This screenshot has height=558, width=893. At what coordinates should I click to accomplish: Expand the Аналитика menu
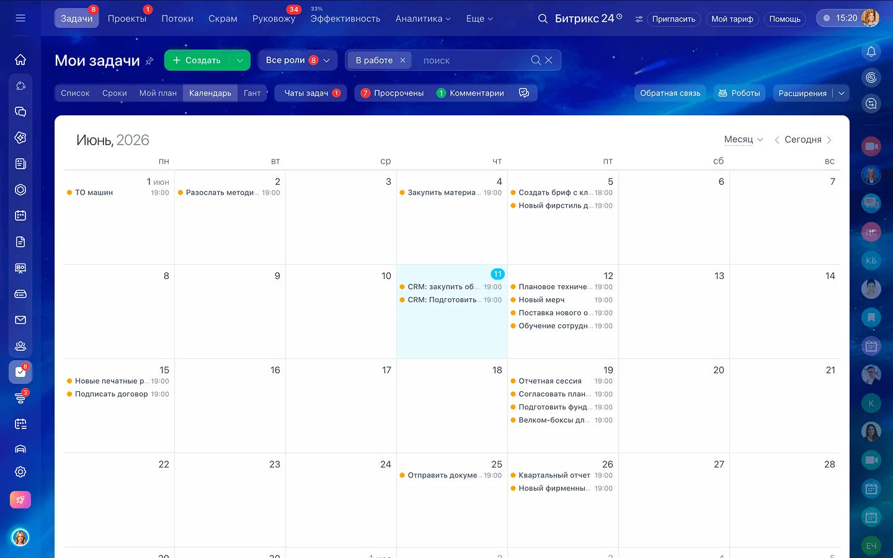tap(423, 19)
